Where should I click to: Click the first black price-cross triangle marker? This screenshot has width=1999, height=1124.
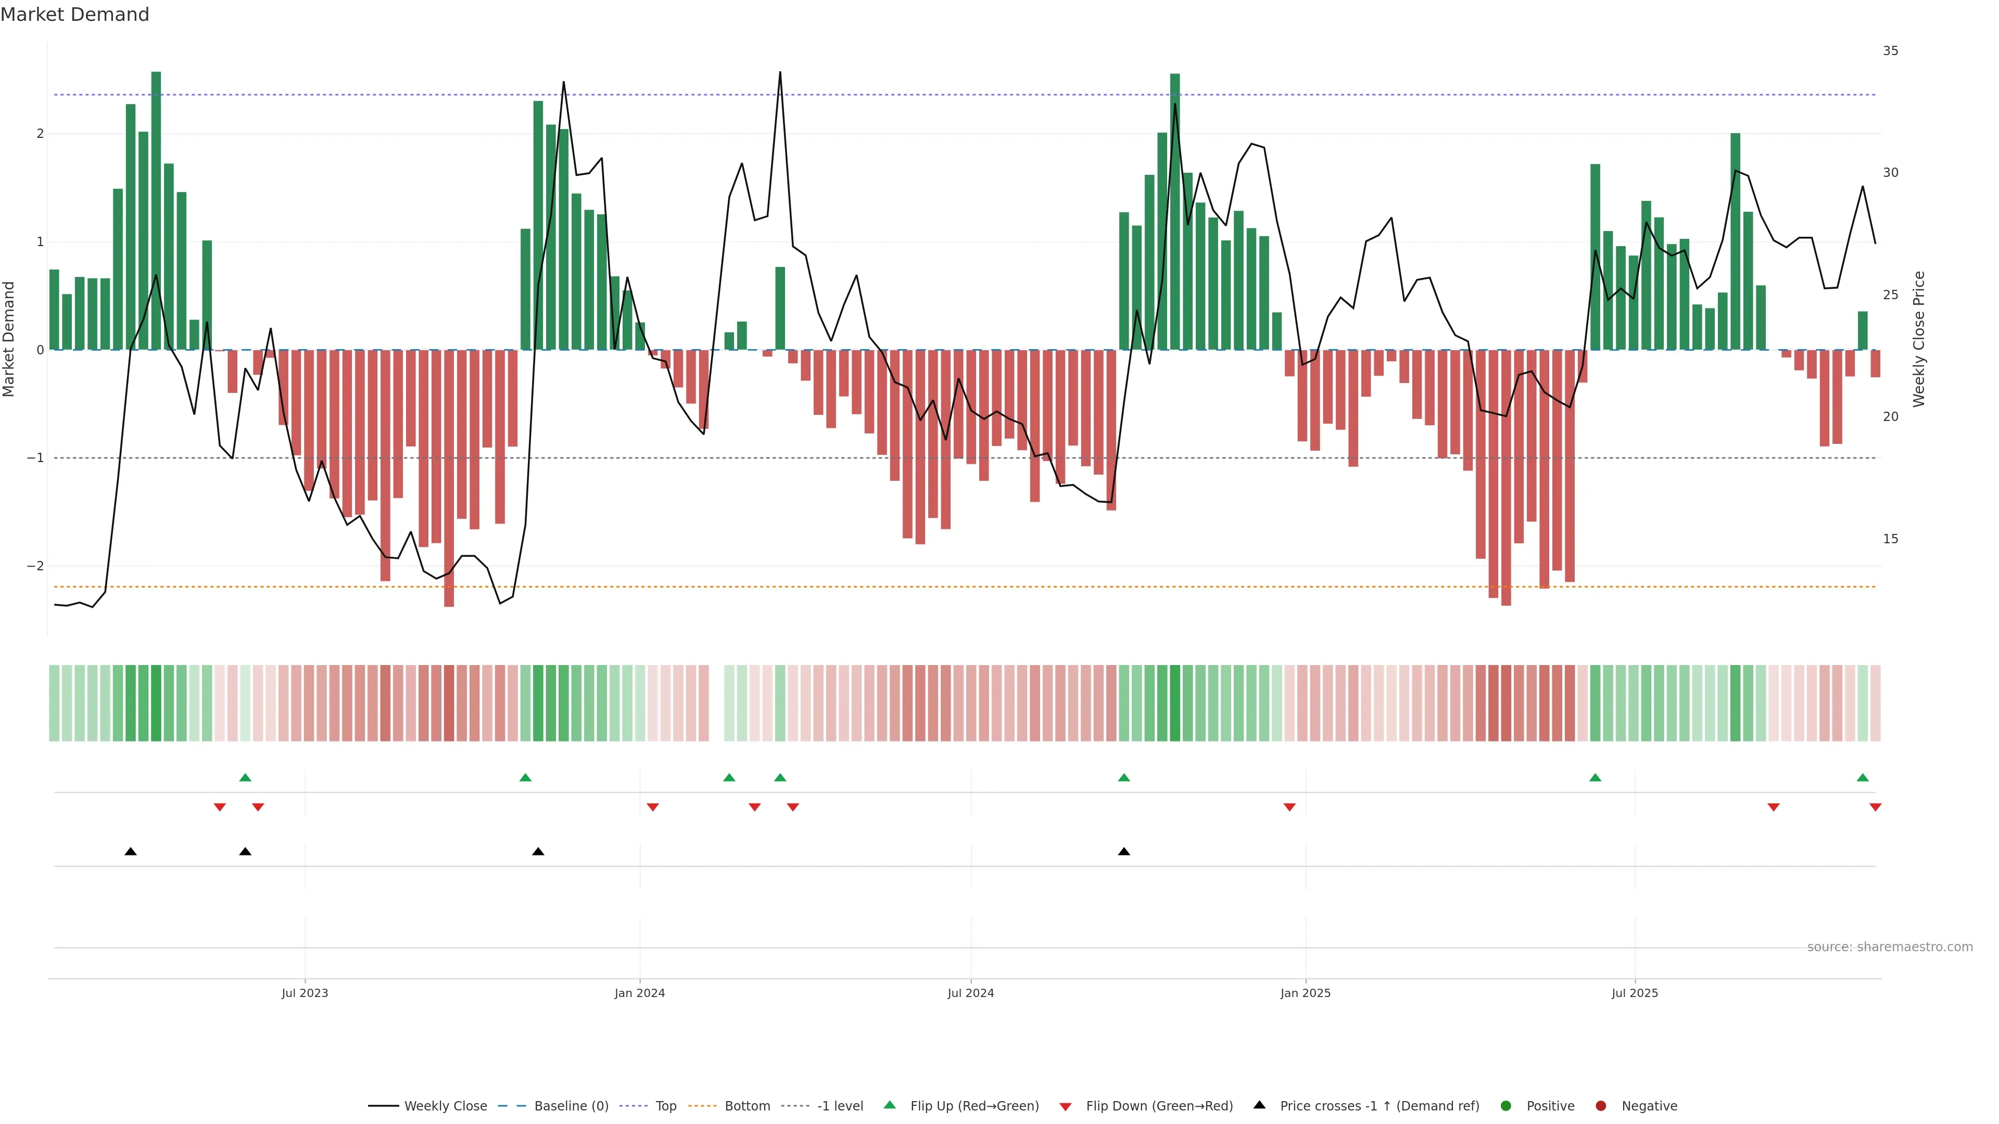[x=130, y=852]
